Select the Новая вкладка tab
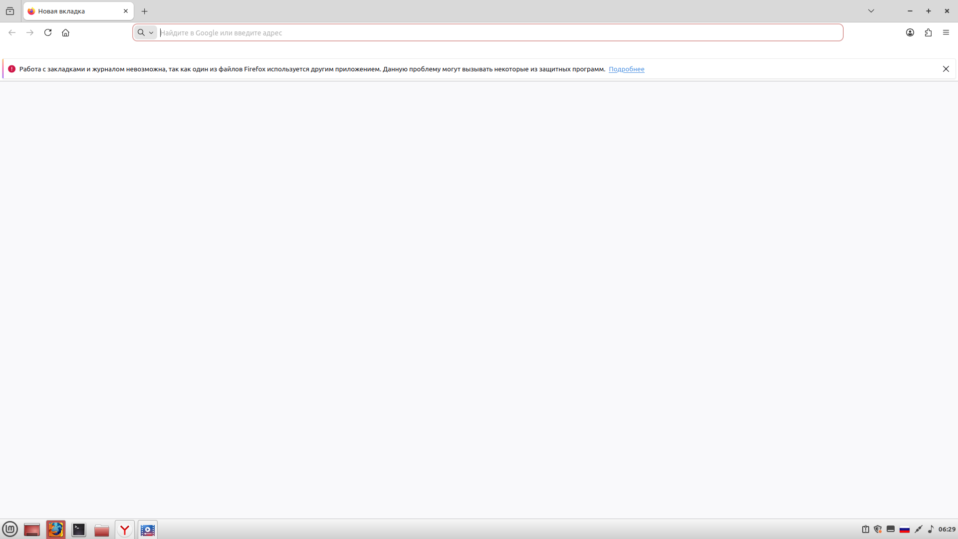The height and width of the screenshot is (539, 958). pyautogui.click(x=70, y=11)
